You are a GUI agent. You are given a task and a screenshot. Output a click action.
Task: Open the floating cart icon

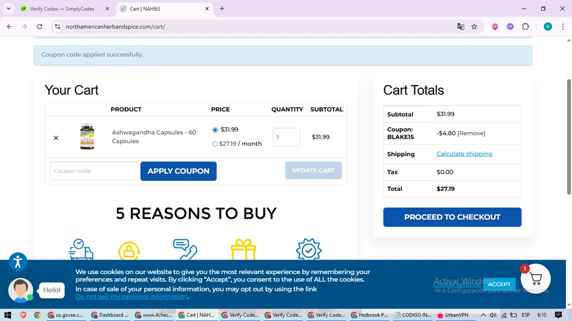click(536, 279)
